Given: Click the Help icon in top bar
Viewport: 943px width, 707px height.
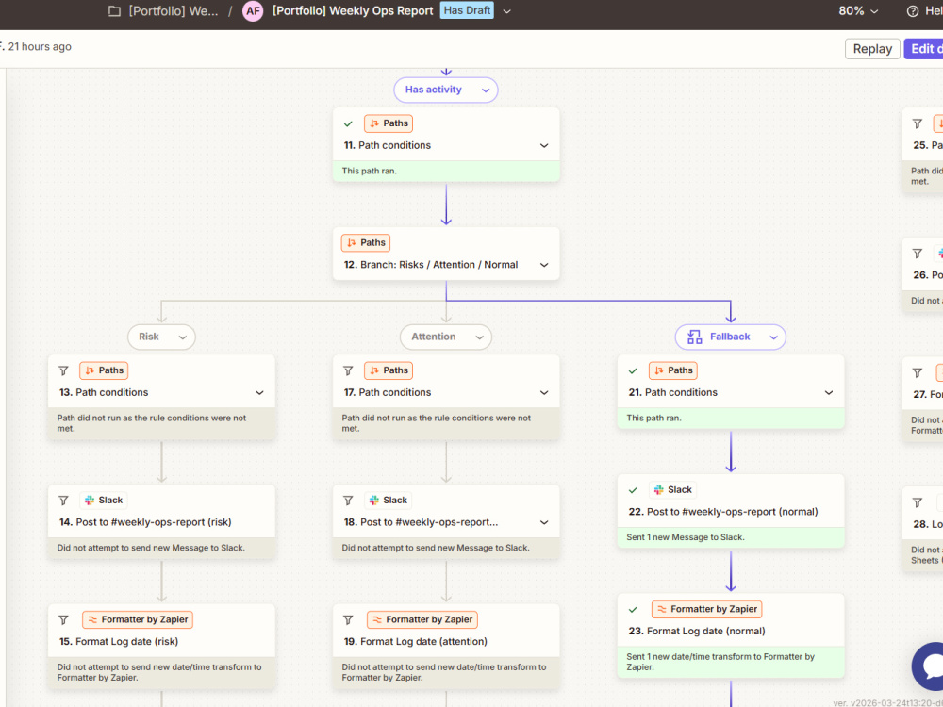Looking at the screenshot, I should point(913,10).
